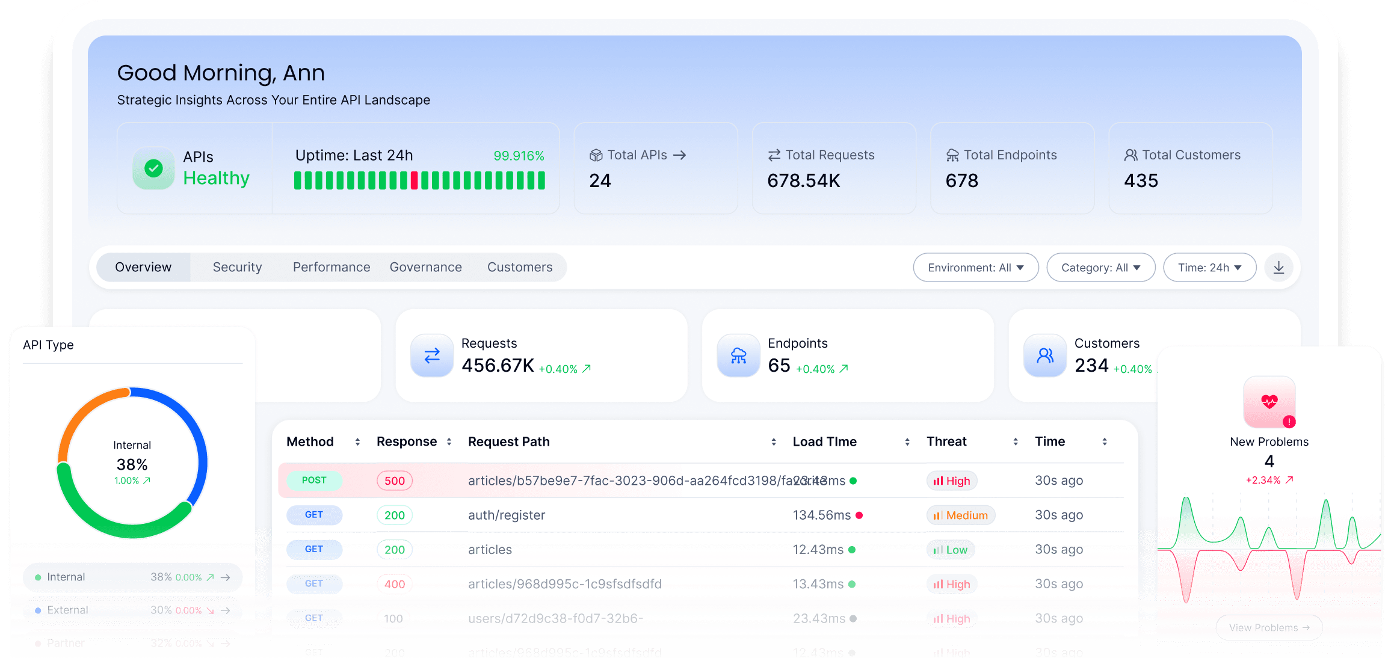The image size is (1391, 658).
Task: Sort table by Method column arrows
Action: tap(357, 442)
